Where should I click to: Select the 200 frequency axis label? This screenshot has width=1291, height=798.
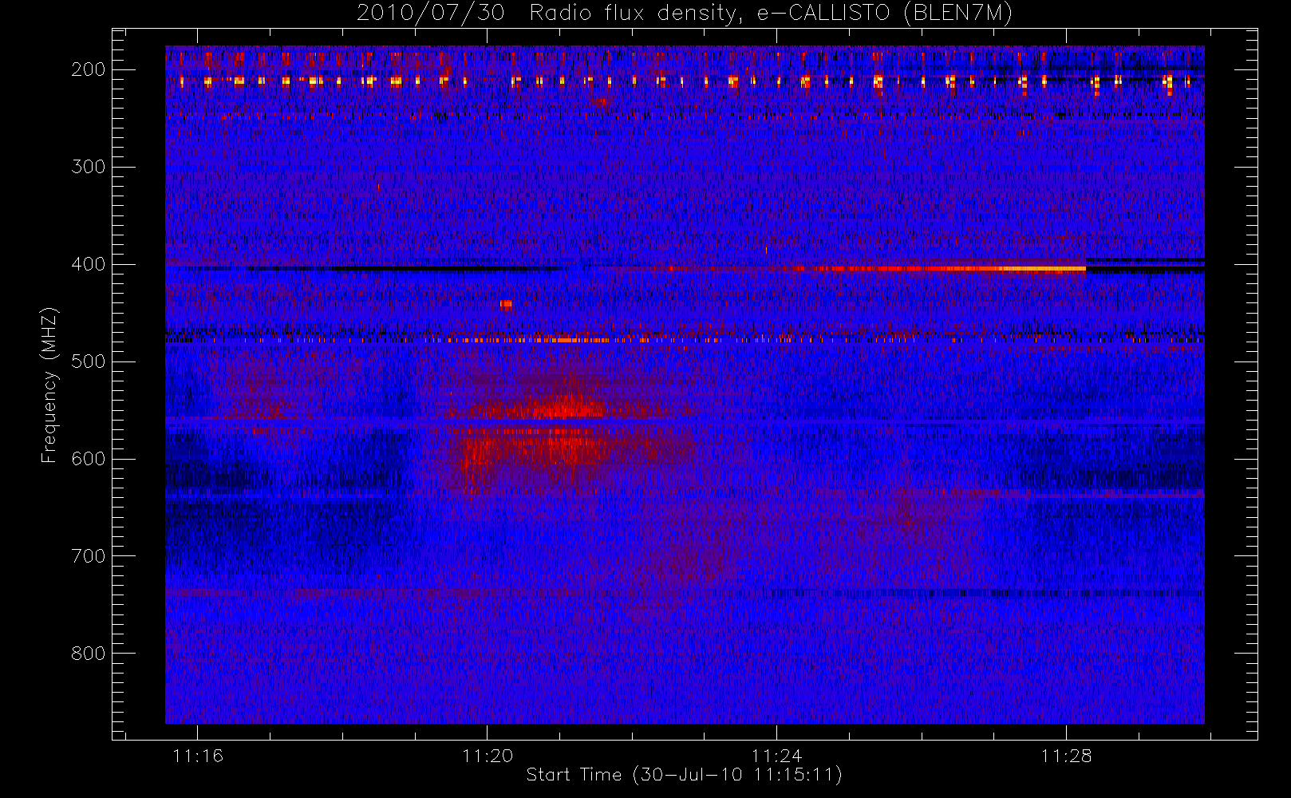tap(88, 69)
